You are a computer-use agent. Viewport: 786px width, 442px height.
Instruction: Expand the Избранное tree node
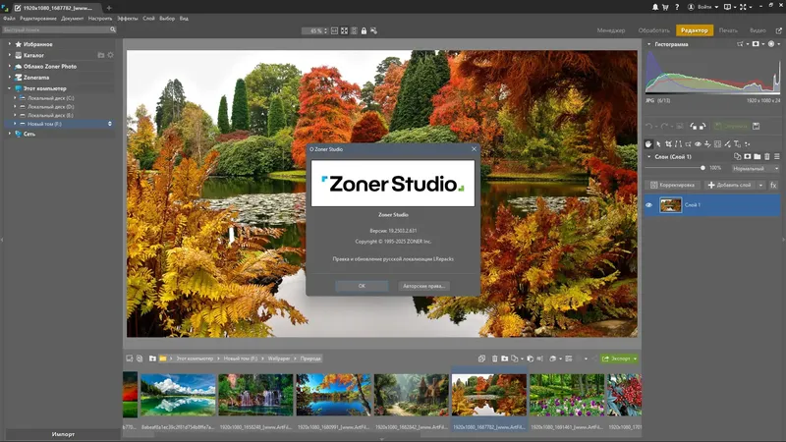pos(9,44)
